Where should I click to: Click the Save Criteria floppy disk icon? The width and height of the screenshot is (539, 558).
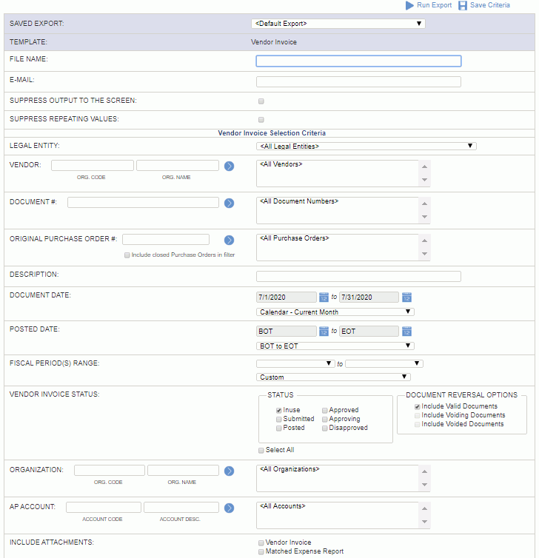(x=463, y=5)
